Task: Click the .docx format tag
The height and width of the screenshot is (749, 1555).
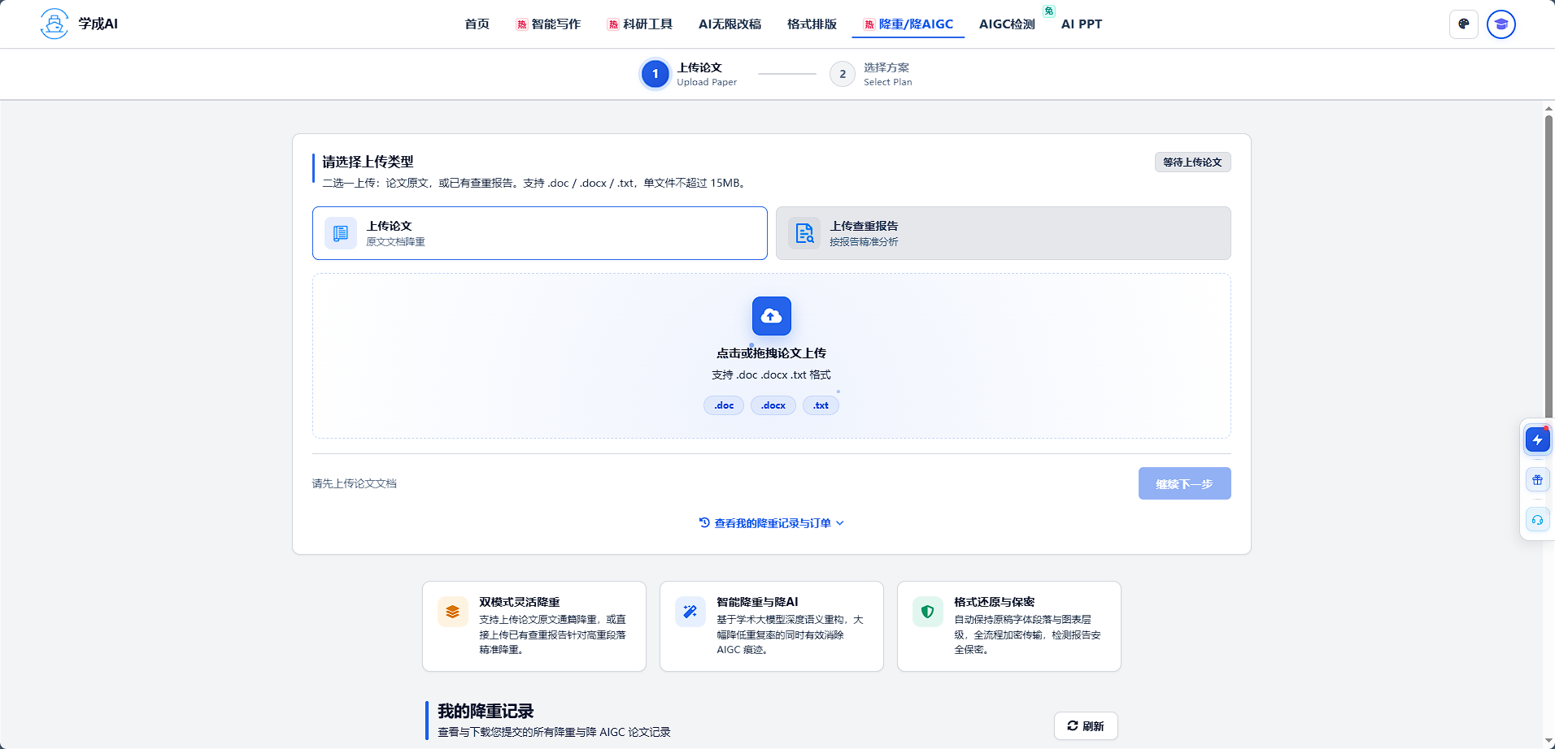Action: (x=773, y=405)
